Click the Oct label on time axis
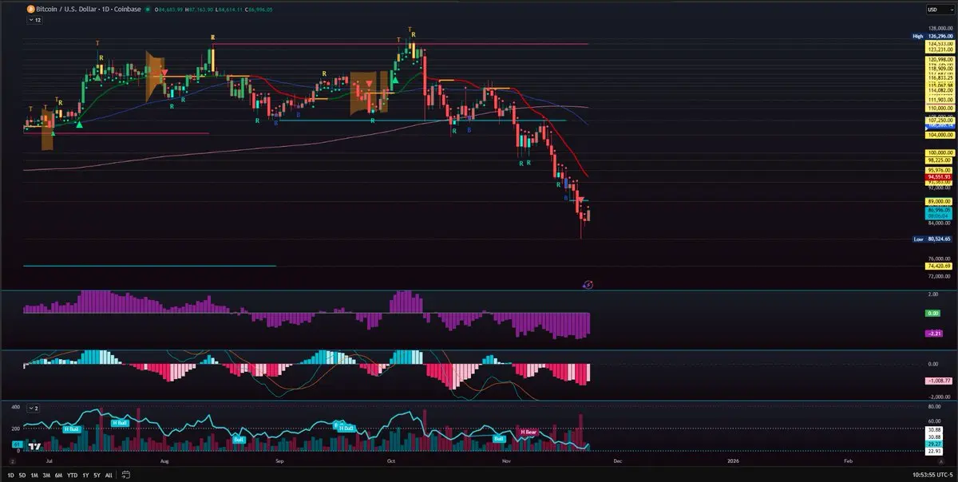Image resolution: width=958 pixels, height=482 pixels. click(391, 461)
